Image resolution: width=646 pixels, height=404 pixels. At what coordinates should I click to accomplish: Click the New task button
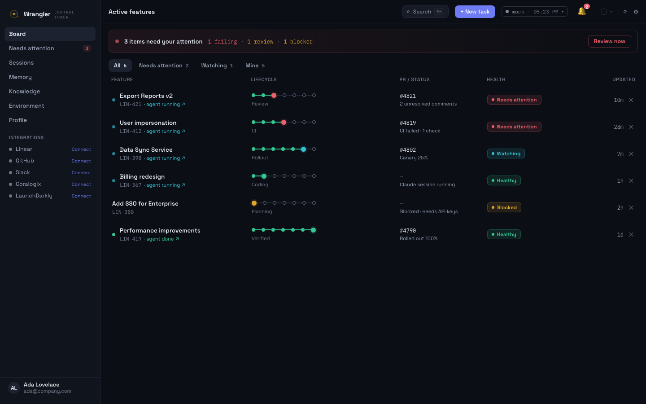(x=475, y=12)
